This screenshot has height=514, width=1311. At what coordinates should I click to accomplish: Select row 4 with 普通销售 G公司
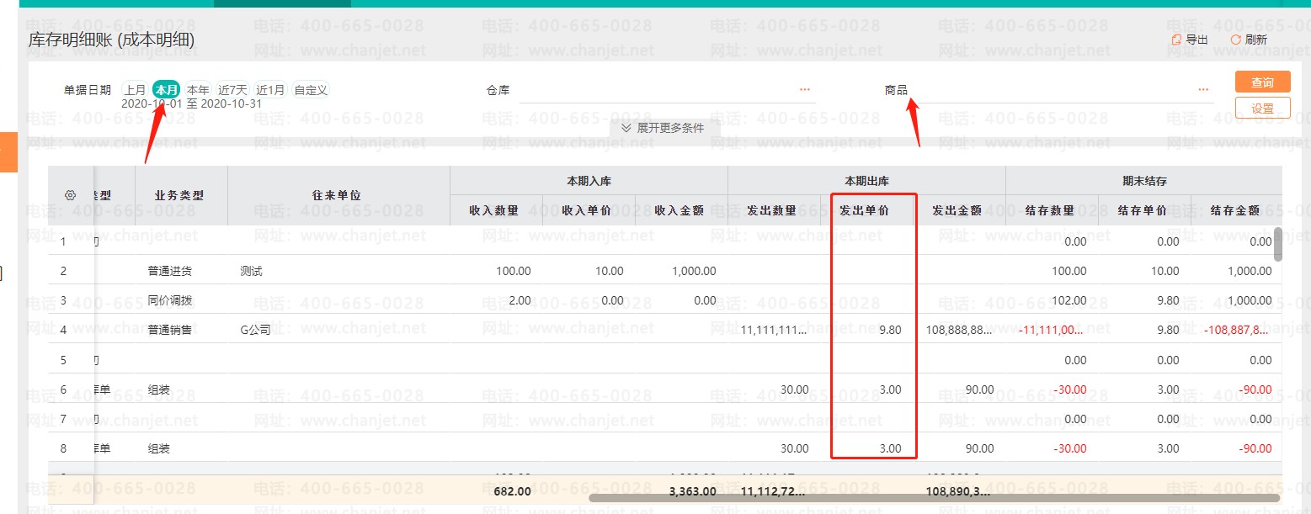tap(665, 330)
